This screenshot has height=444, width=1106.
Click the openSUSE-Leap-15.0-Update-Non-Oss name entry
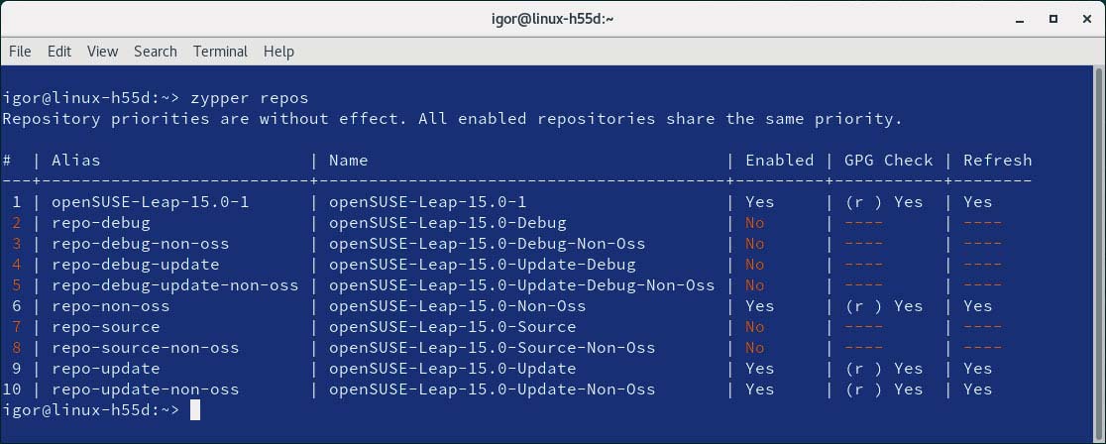point(492,389)
